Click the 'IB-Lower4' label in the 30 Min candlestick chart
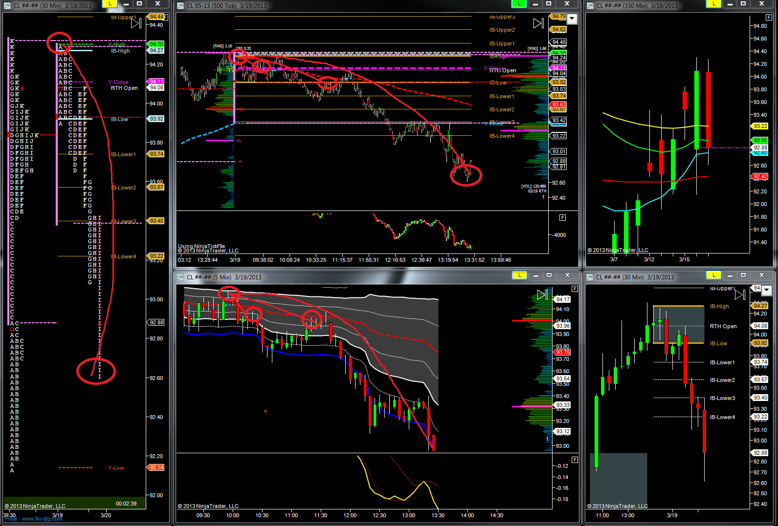778x526 pixels. tap(722, 417)
